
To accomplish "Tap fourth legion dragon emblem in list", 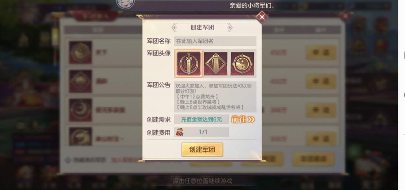I will [x=81, y=137].
